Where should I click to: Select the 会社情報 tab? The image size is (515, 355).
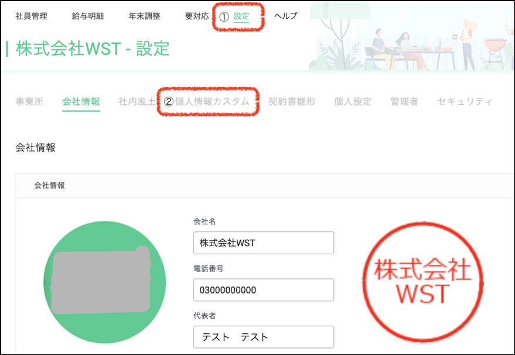click(x=81, y=101)
